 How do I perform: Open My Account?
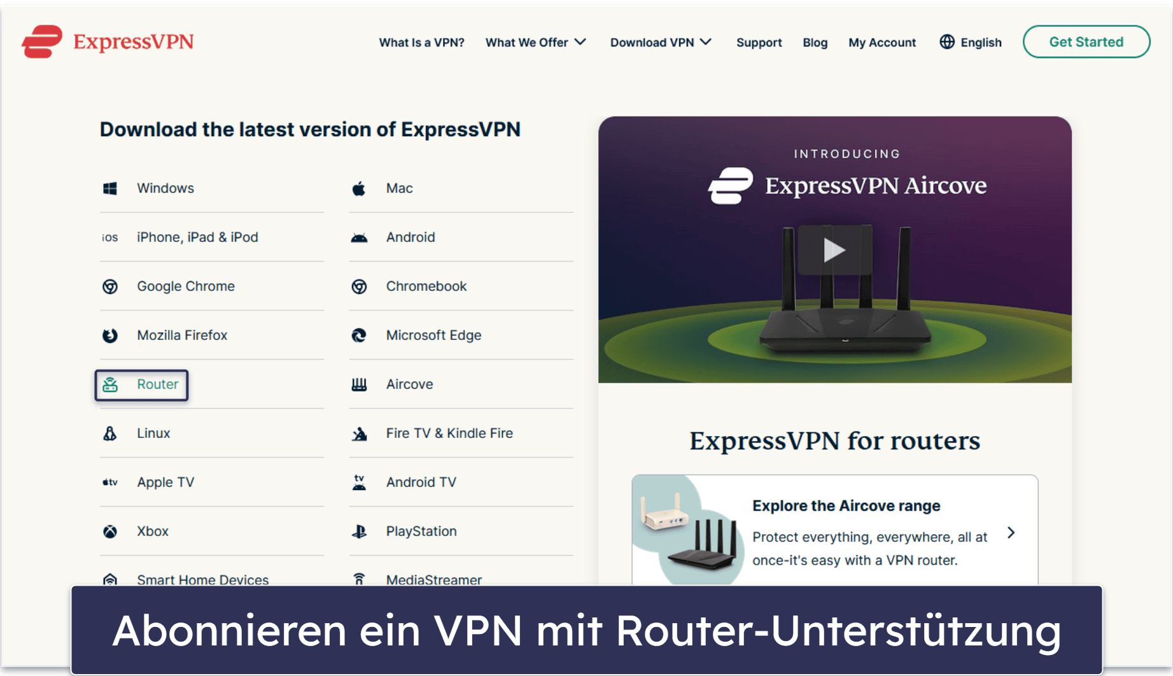[x=882, y=43]
